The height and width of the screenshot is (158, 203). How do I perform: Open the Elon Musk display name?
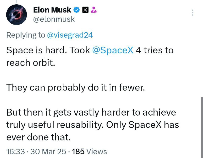tap(52, 10)
